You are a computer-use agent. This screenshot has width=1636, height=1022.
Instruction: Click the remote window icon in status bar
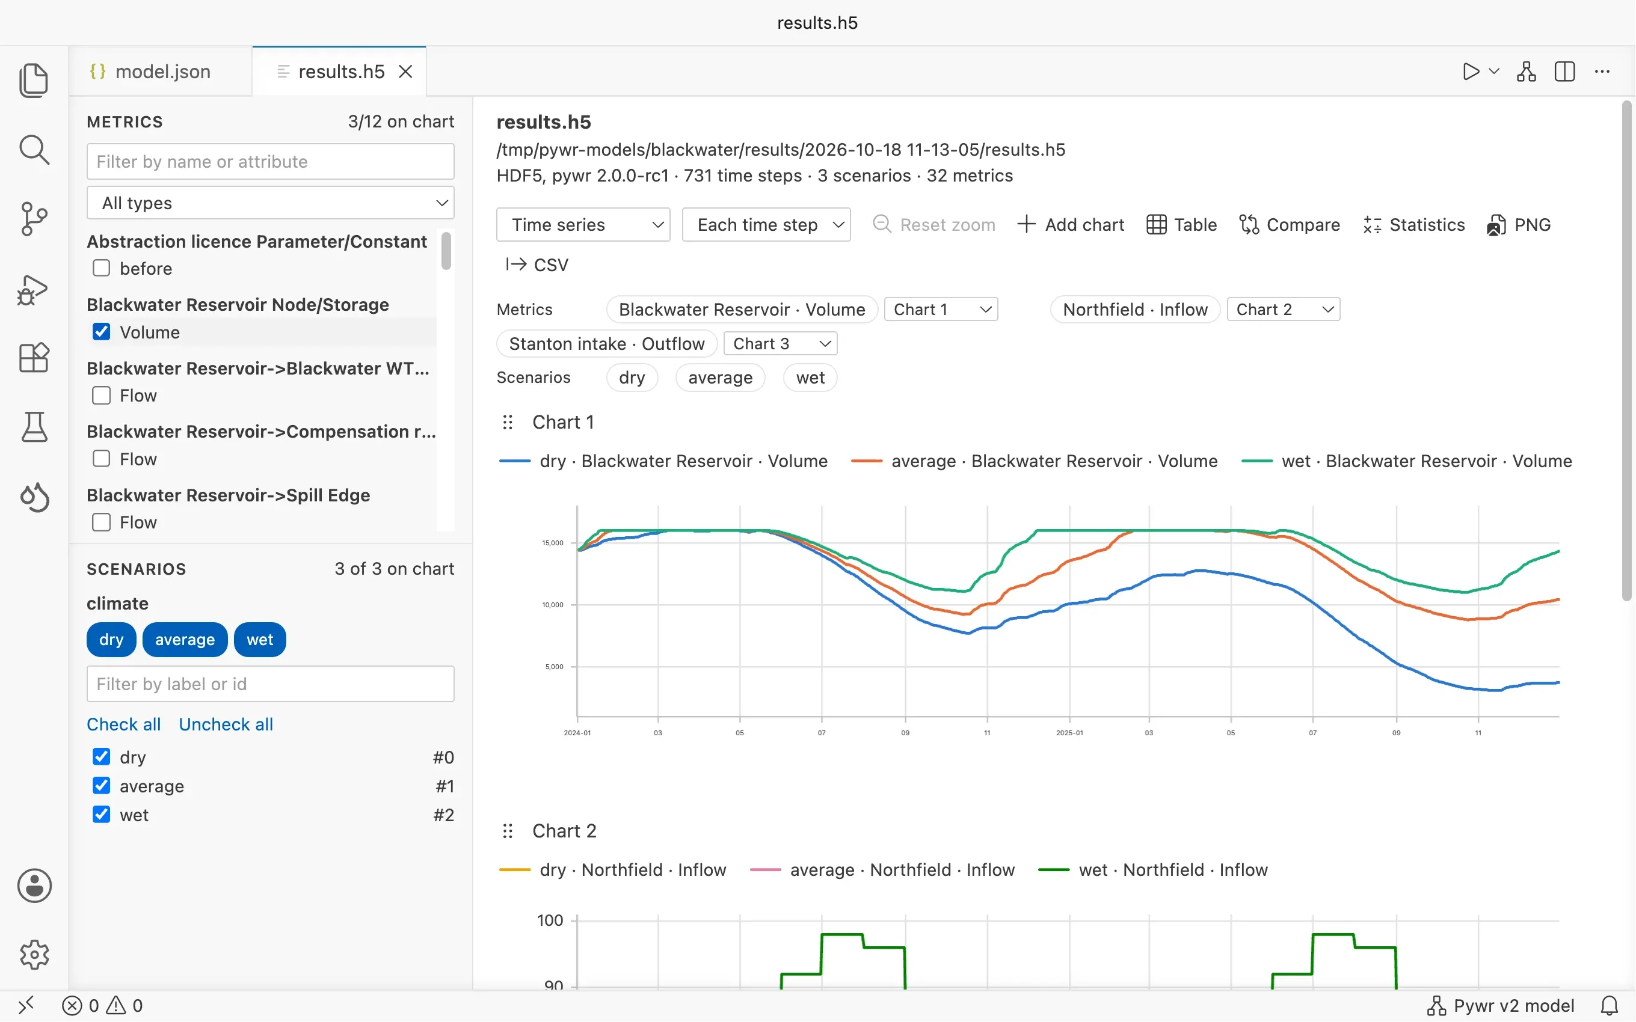26,1006
